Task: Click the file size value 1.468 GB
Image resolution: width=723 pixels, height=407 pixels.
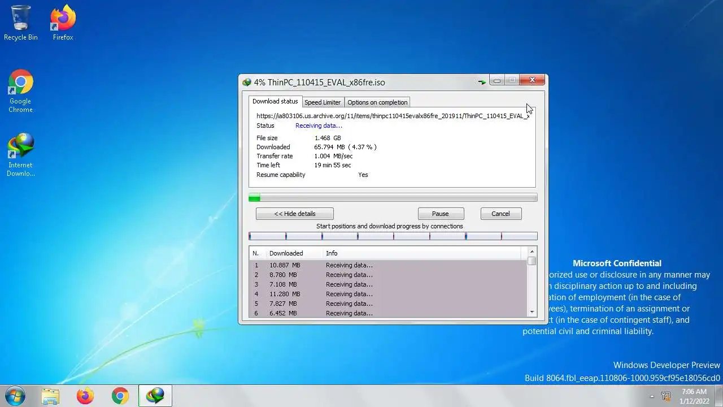Action: [x=328, y=138]
